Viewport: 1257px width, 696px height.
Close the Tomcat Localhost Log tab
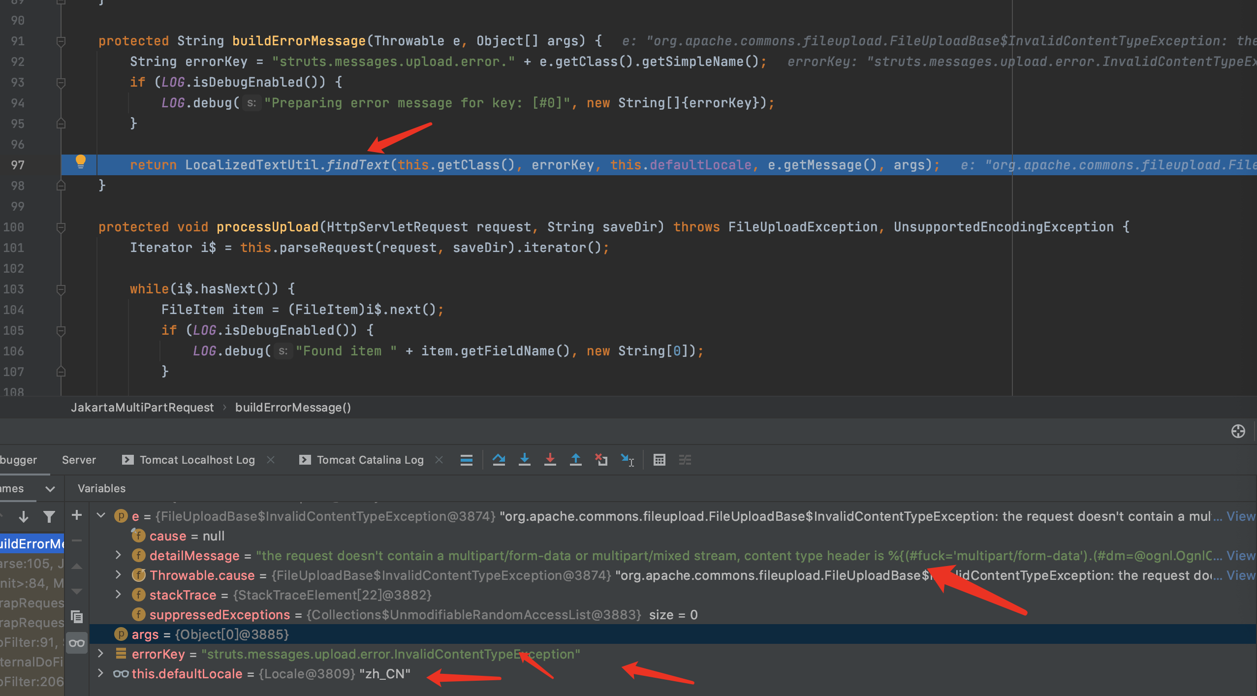270,460
